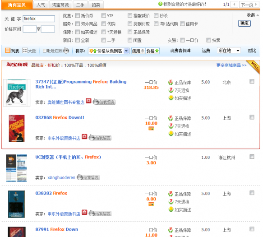Image resolution: width=263 pixels, height=237 pixels.
Task: Click 正品保障 icon for 037868 Firefox Down!!
Action: pyautogui.click(x=171, y=118)
